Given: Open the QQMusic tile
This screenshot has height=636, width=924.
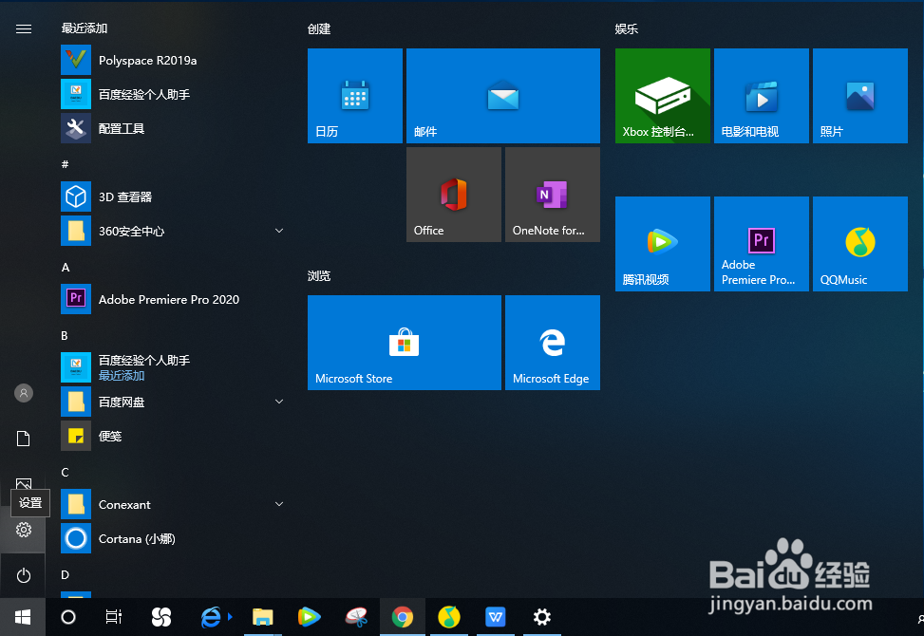Looking at the screenshot, I should (860, 244).
